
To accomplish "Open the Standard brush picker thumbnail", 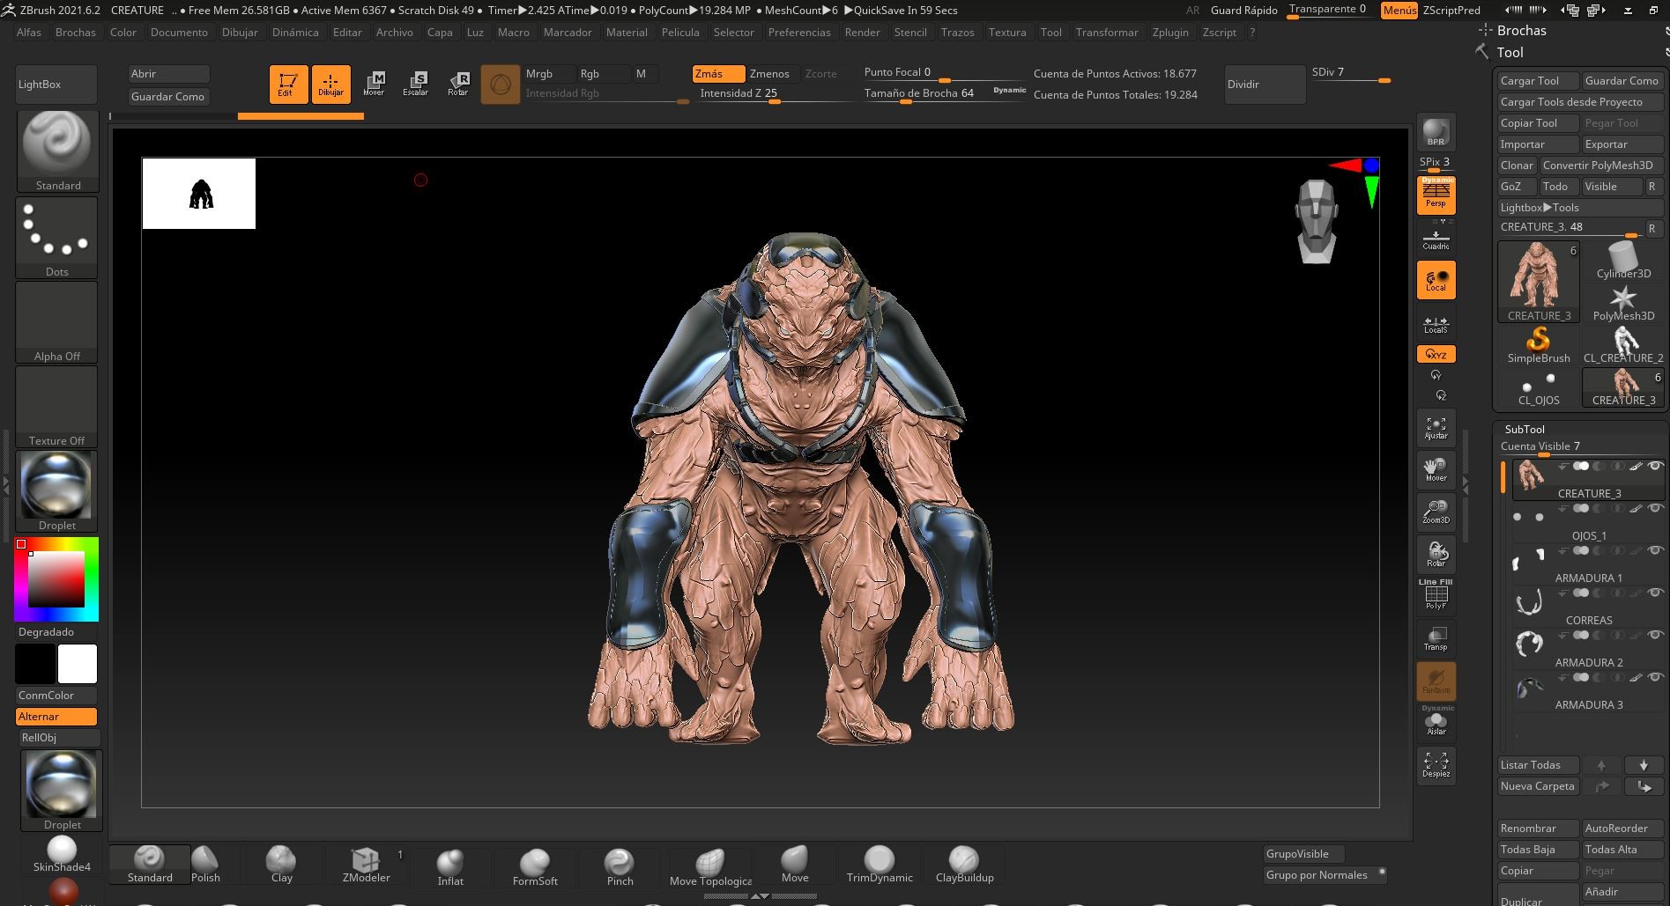I will pyautogui.click(x=58, y=151).
